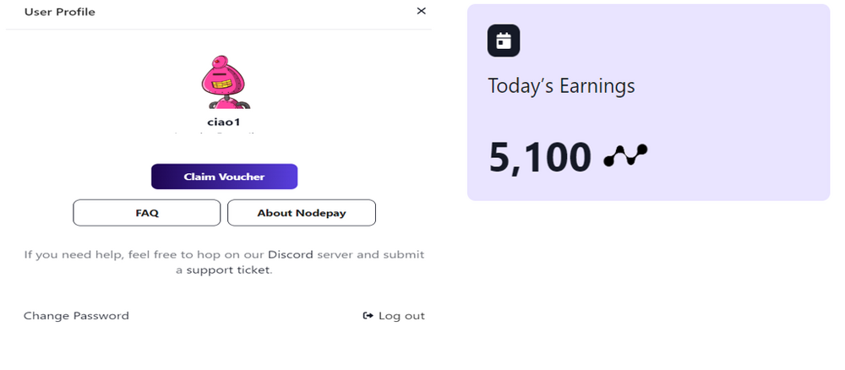
Task: Click the calendar icon in earnings card
Action: (x=504, y=41)
